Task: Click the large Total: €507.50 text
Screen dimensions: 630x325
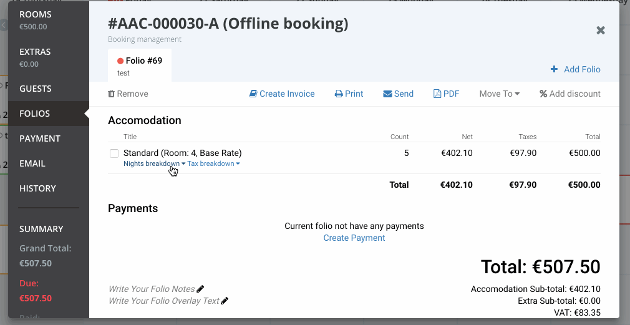Action: (540, 267)
